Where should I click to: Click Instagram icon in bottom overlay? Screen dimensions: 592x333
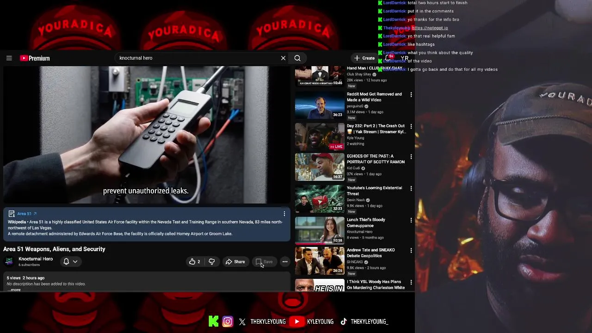point(228,321)
